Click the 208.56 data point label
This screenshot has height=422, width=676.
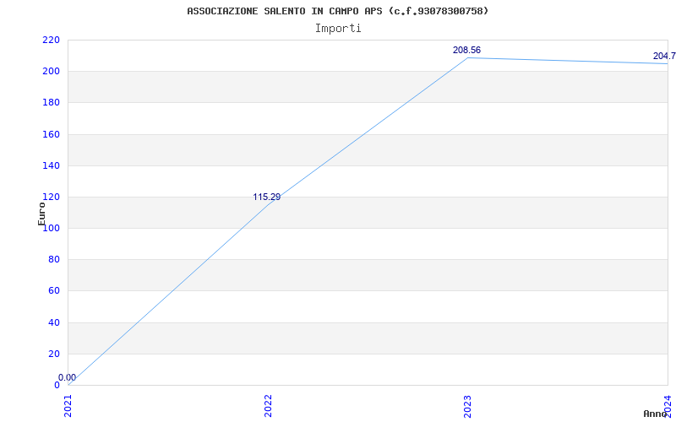(466, 51)
